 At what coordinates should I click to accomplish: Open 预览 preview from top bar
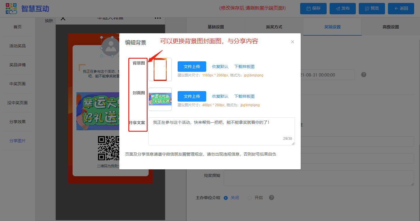tap(372, 8)
